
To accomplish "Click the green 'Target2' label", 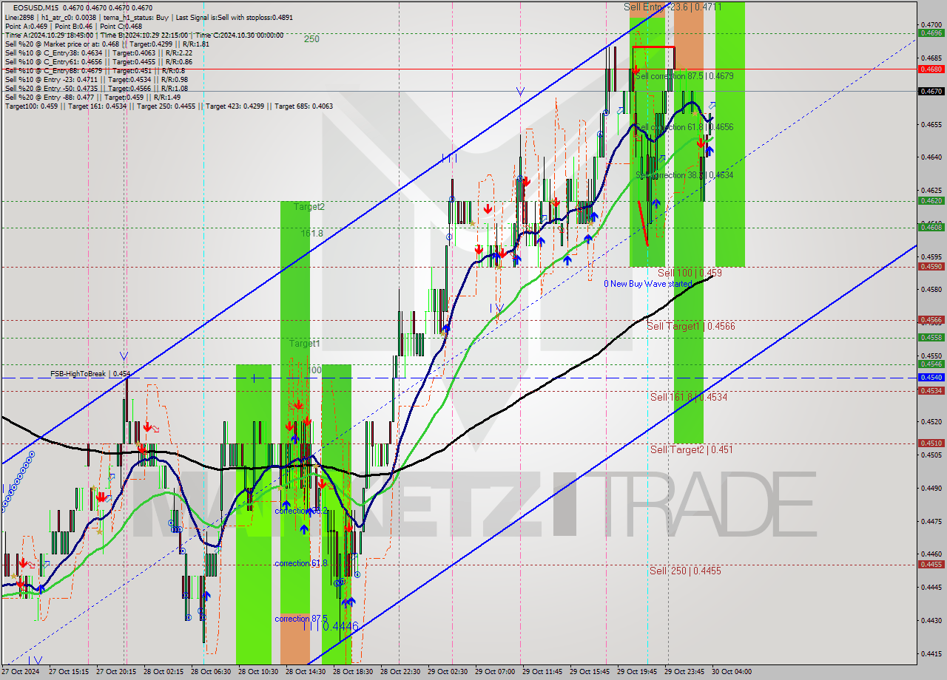I will tap(309, 207).
